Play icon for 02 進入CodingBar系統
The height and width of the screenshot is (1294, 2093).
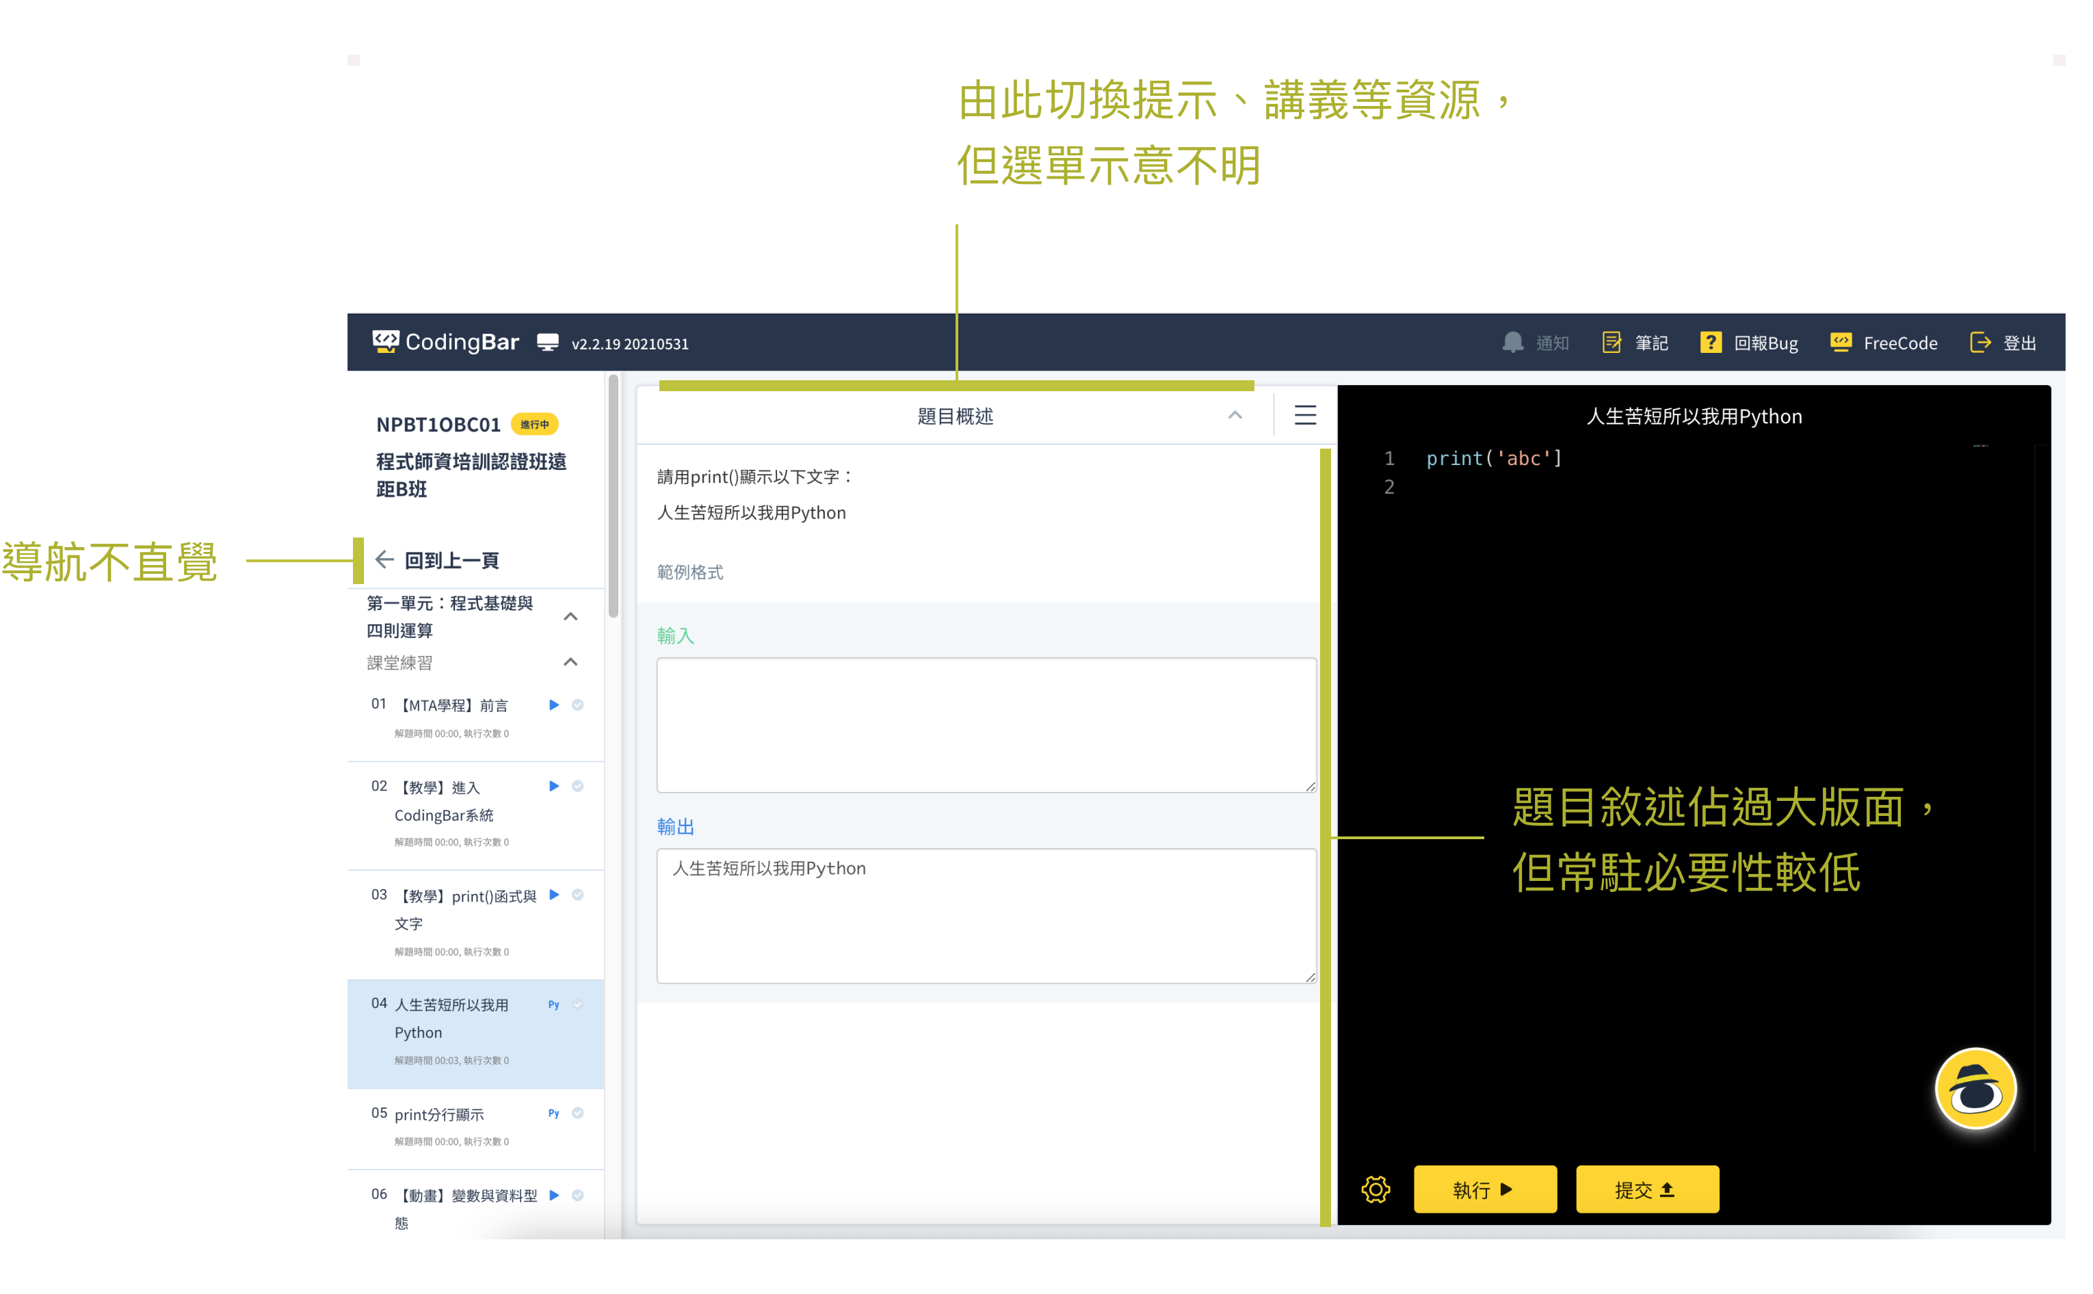pos(553,786)
